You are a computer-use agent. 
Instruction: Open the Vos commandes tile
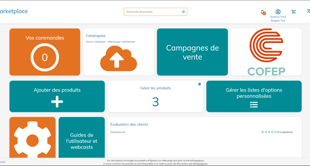tap(45, 52)
